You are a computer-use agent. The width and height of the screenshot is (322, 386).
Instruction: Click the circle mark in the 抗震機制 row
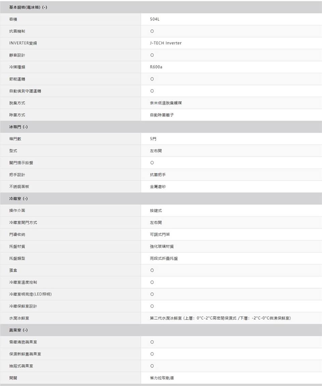(x=152, y=31)
